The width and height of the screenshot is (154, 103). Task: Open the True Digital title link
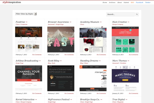pyautogui.click(x=120, y=99)
